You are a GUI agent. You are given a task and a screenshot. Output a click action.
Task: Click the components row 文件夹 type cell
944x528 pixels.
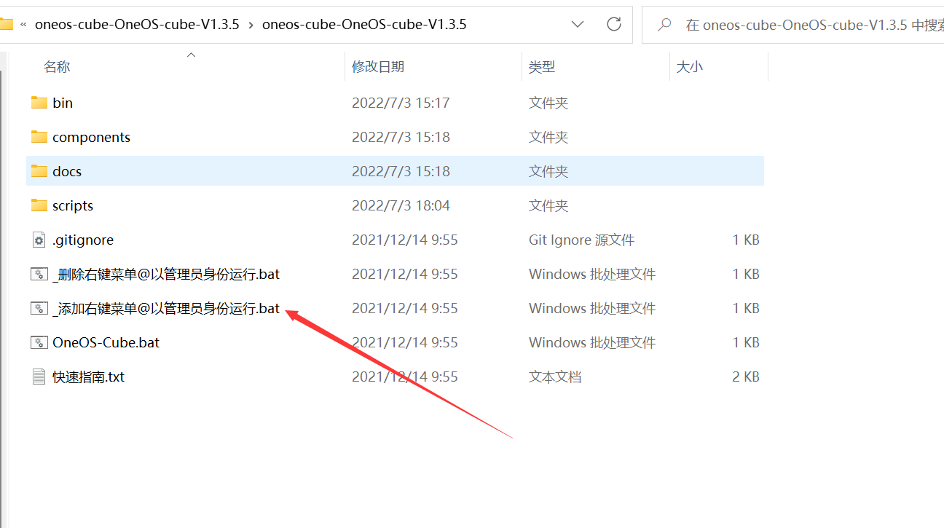pyautogui.click(x=548, y=137)
